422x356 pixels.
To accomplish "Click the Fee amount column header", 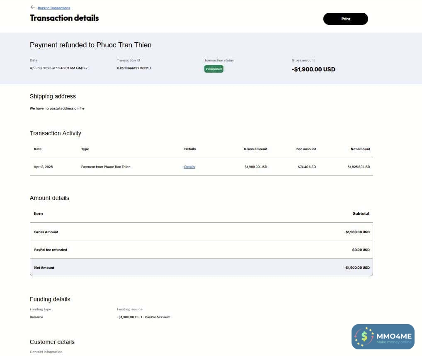I will (x=306, y=149).
